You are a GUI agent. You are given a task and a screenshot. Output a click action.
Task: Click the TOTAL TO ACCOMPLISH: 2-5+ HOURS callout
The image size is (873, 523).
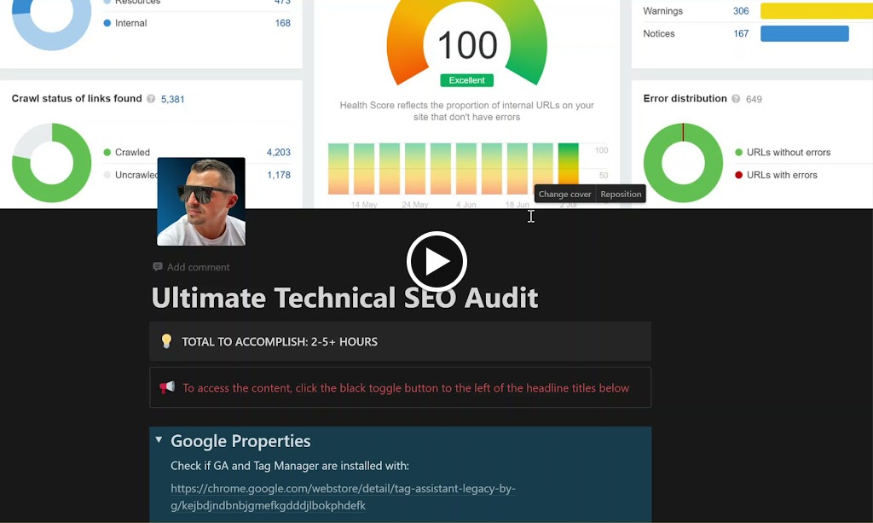[x=401, y=341]
